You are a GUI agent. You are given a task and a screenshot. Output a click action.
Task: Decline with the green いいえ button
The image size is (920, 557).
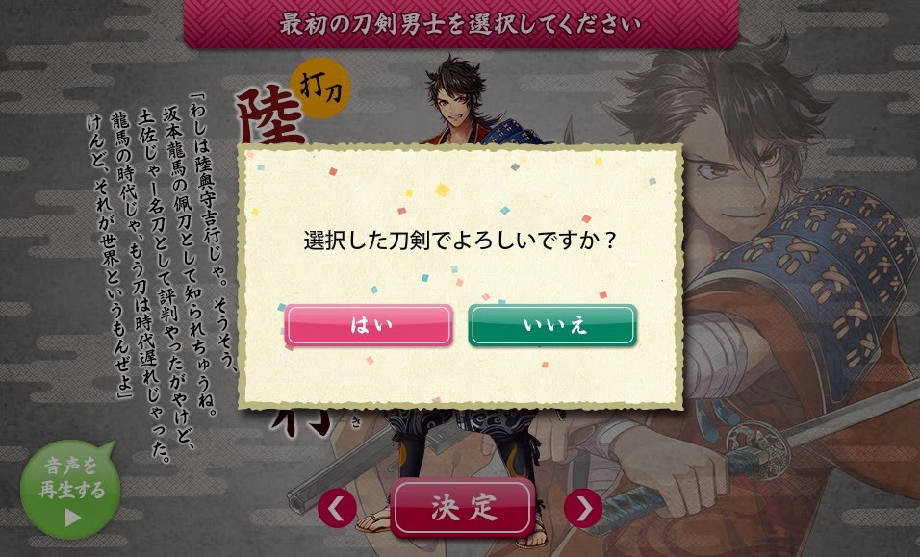tap(552, 325)
